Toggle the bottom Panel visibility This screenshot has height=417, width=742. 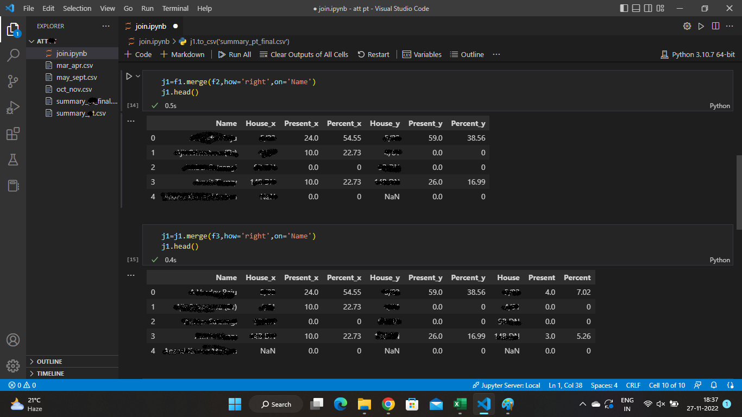636,8
